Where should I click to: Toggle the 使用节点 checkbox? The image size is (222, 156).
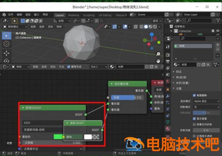(x=69, y=67)
